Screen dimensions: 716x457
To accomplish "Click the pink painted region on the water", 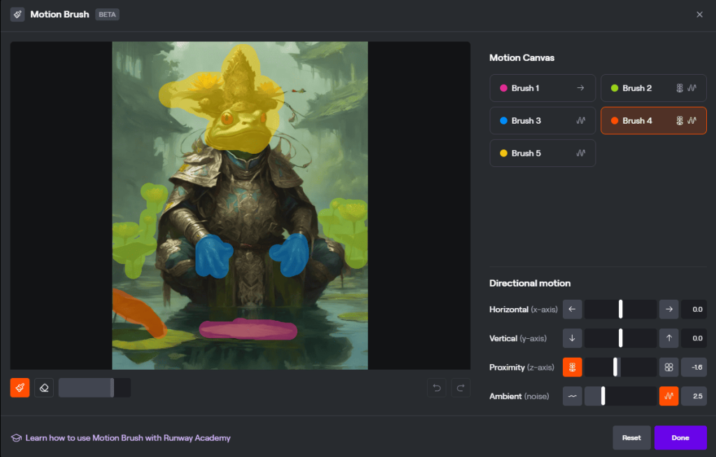I will 248,330.
